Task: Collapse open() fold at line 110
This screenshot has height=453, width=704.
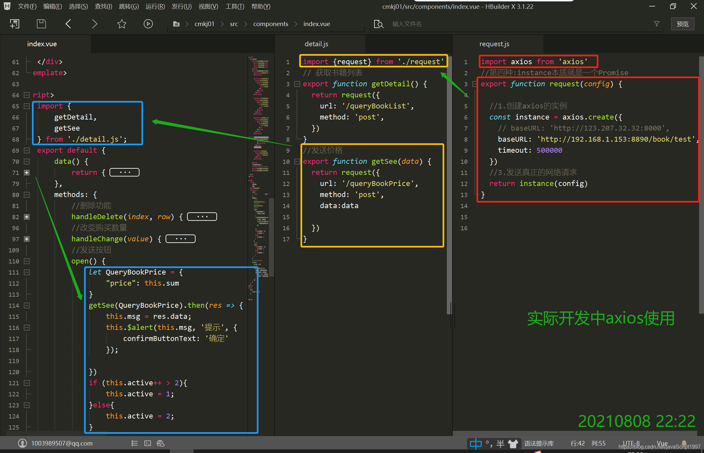Action: pyautogui.click(x=27, y=261)
